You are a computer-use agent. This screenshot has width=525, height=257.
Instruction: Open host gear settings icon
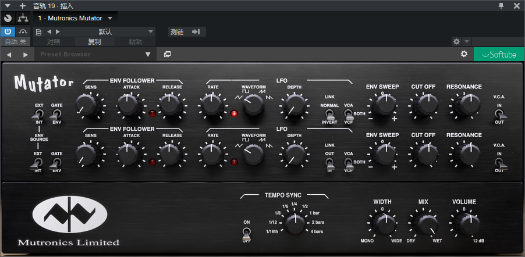pos(456,41)
